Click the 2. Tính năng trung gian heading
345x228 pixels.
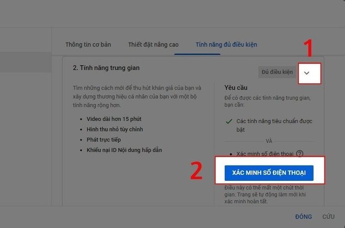[x=106, y=68]
